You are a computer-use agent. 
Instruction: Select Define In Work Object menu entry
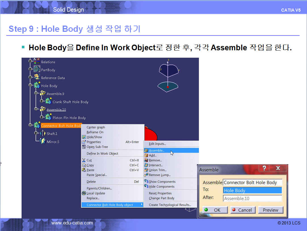(x=102, y=153)
